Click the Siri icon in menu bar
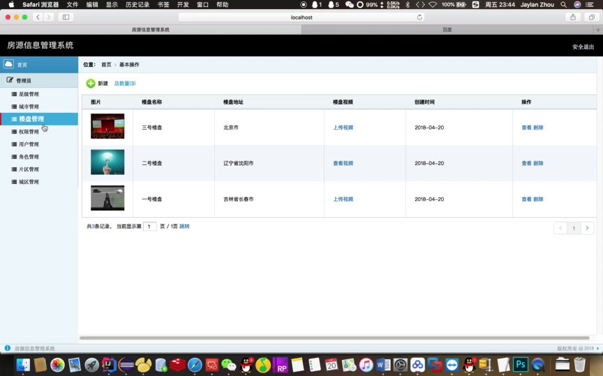Screen dimensions: 603x376 [x=577, y=5]
